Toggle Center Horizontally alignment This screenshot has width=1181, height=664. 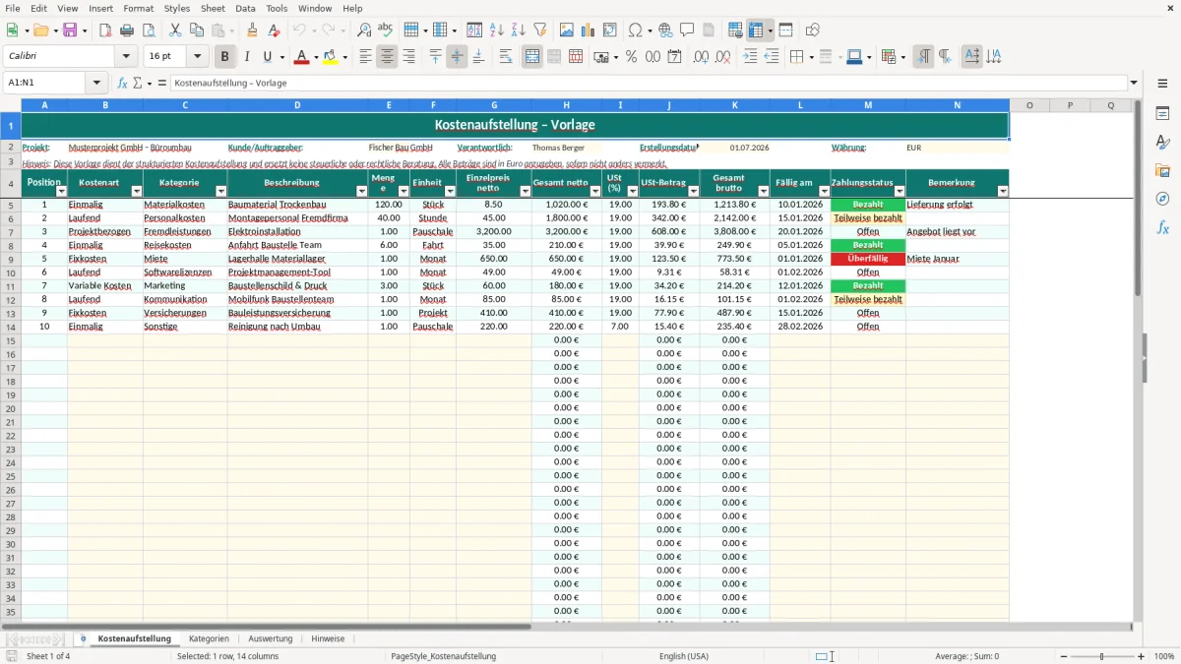tap(387, 57)
